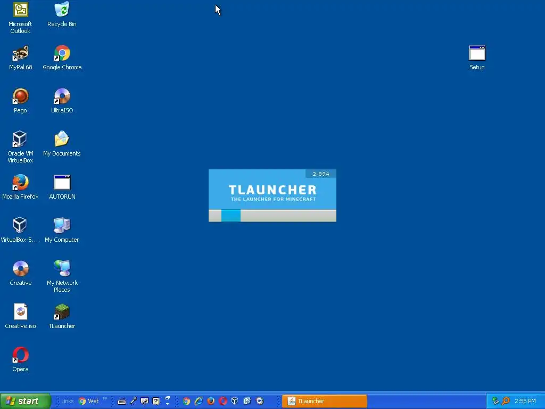
Task: Expand the Links toolbar overflow chevron
Action: [x=105, y=398]
